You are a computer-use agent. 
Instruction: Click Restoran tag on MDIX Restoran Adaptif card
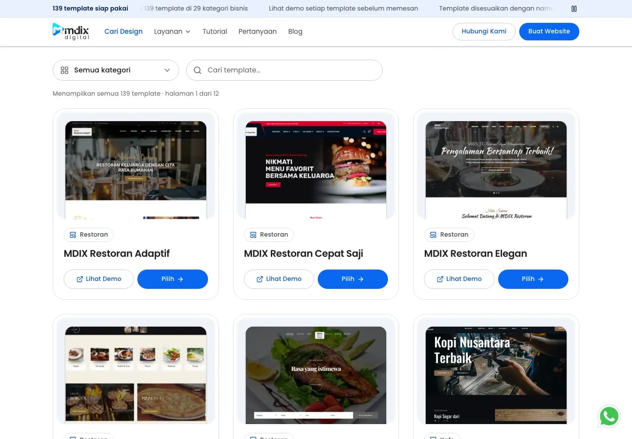(x=89, y=235)
